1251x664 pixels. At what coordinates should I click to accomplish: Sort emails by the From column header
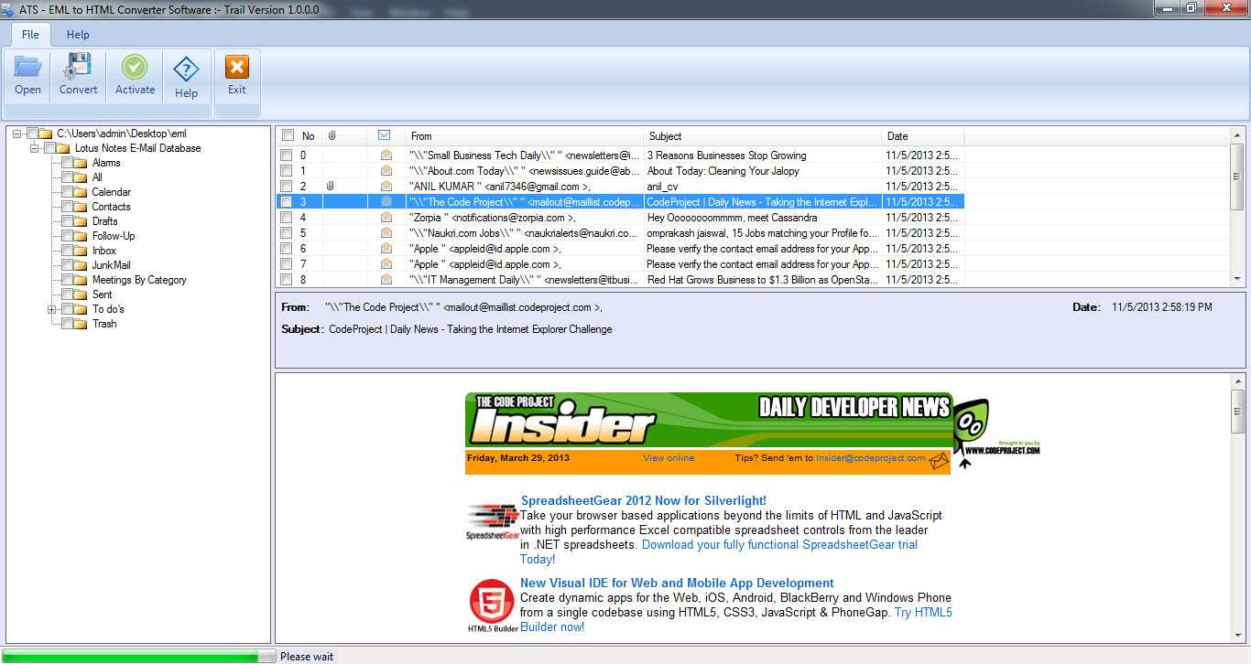click(525, 136)
